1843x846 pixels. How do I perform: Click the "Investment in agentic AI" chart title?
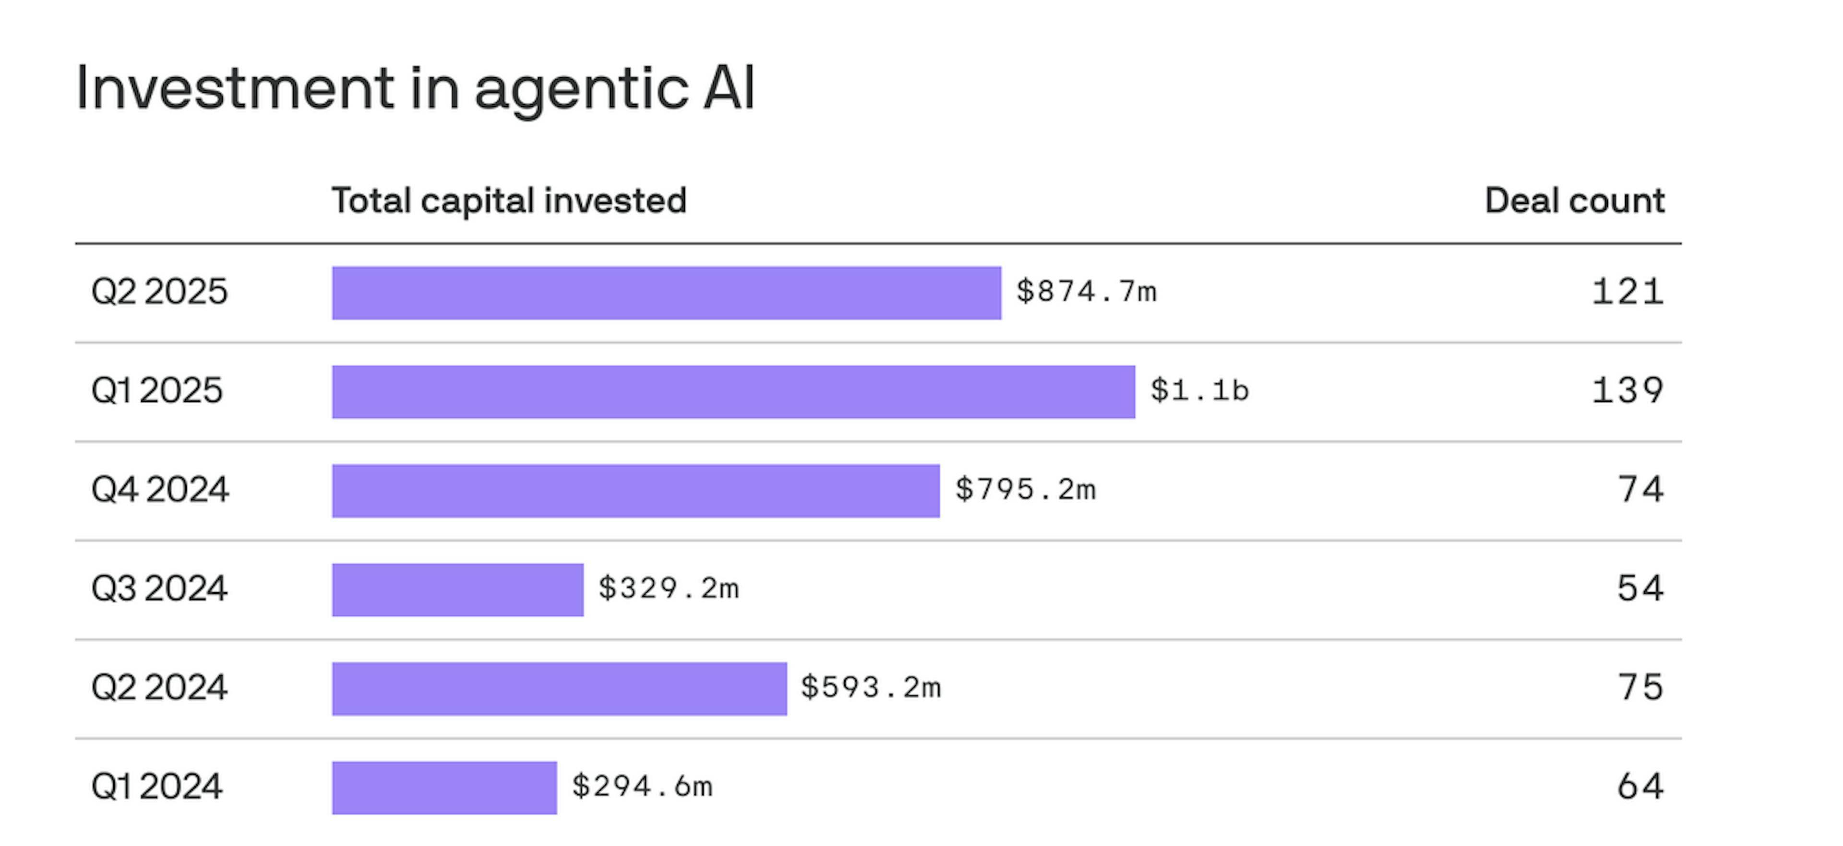(415, 89)
